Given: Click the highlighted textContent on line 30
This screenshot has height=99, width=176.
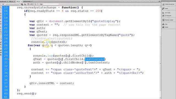Looking at the screenshot, I should pos(95,59).
